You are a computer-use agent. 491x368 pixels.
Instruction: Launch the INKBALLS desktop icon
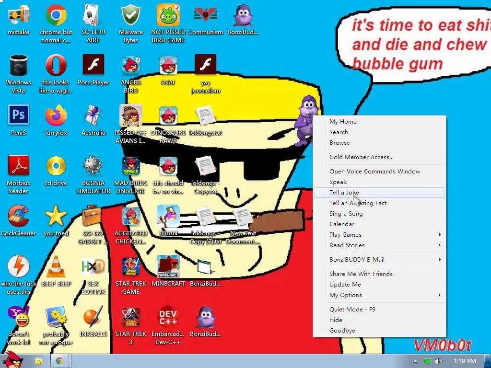(94, 317)
